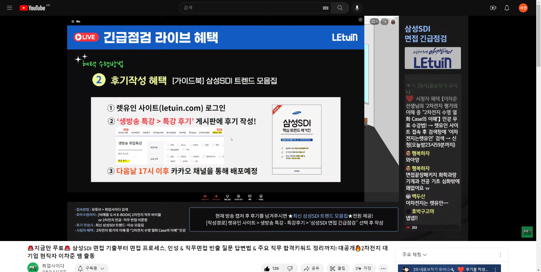Click in the 검색 search input field
The height and width of the screenshot is (272, 541).
point(251,8)
